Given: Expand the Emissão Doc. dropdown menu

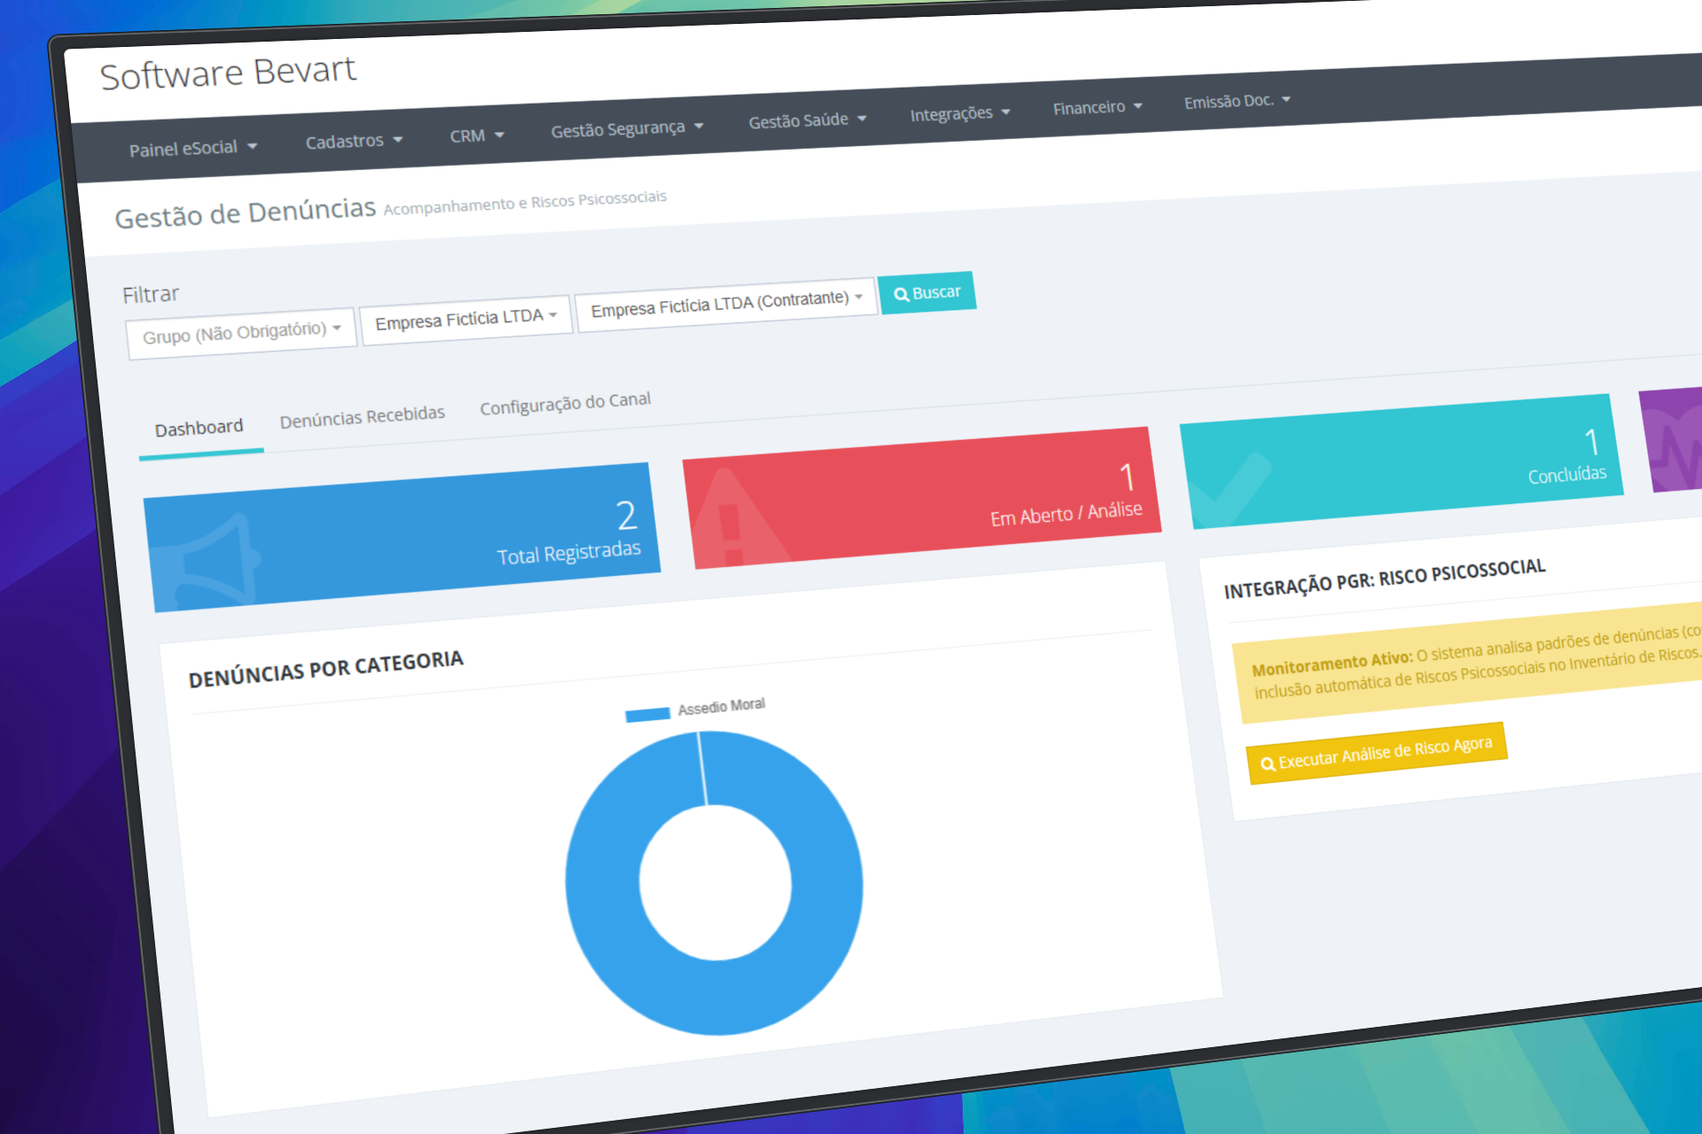Looking at the screenshot, I should tap(1237, 101).
